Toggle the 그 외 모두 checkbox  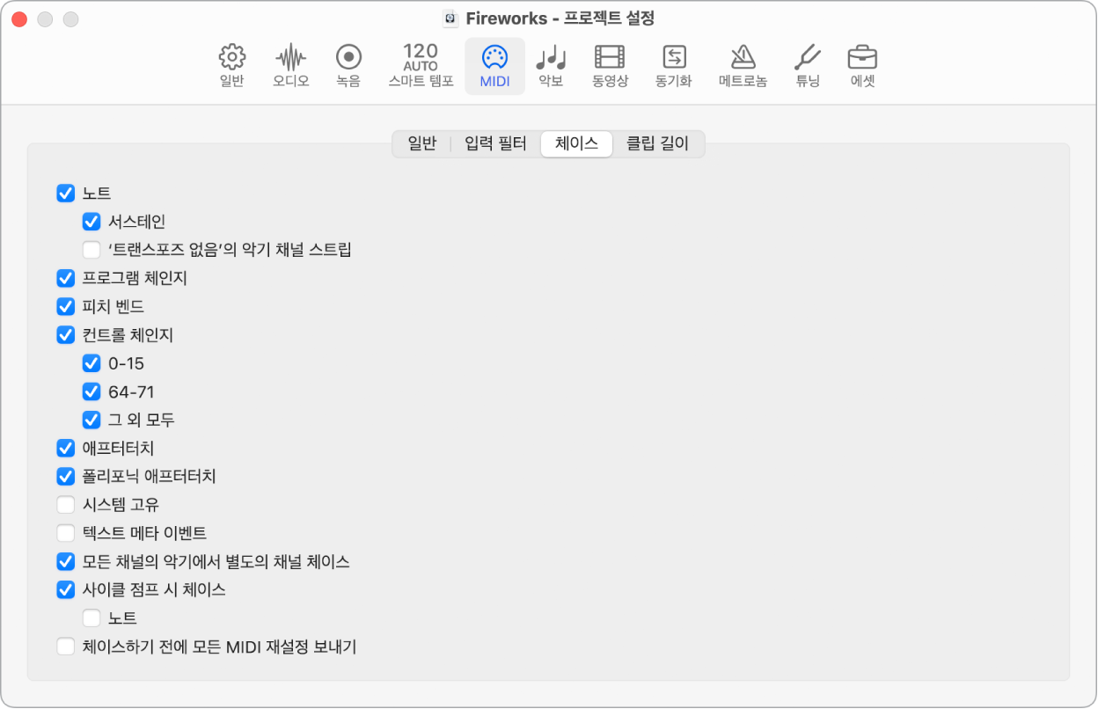pos(91,420)
